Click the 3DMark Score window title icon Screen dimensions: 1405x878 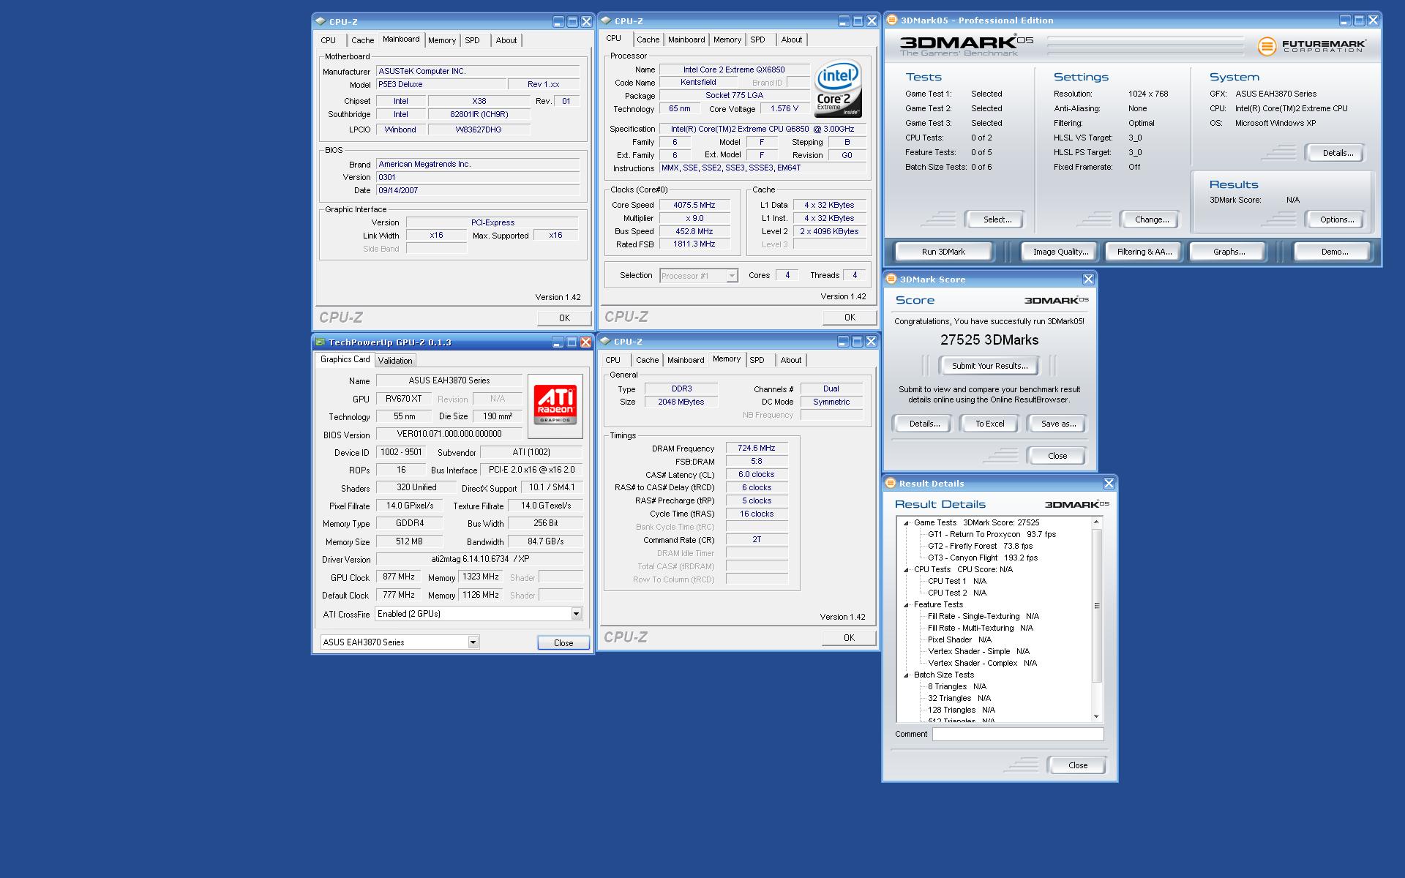[891, 279]
